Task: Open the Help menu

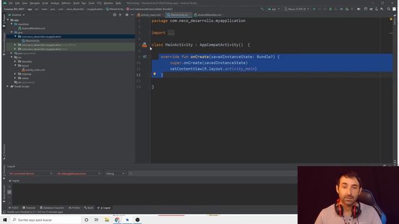Action: pyautogui.click(x=118, y=3)
